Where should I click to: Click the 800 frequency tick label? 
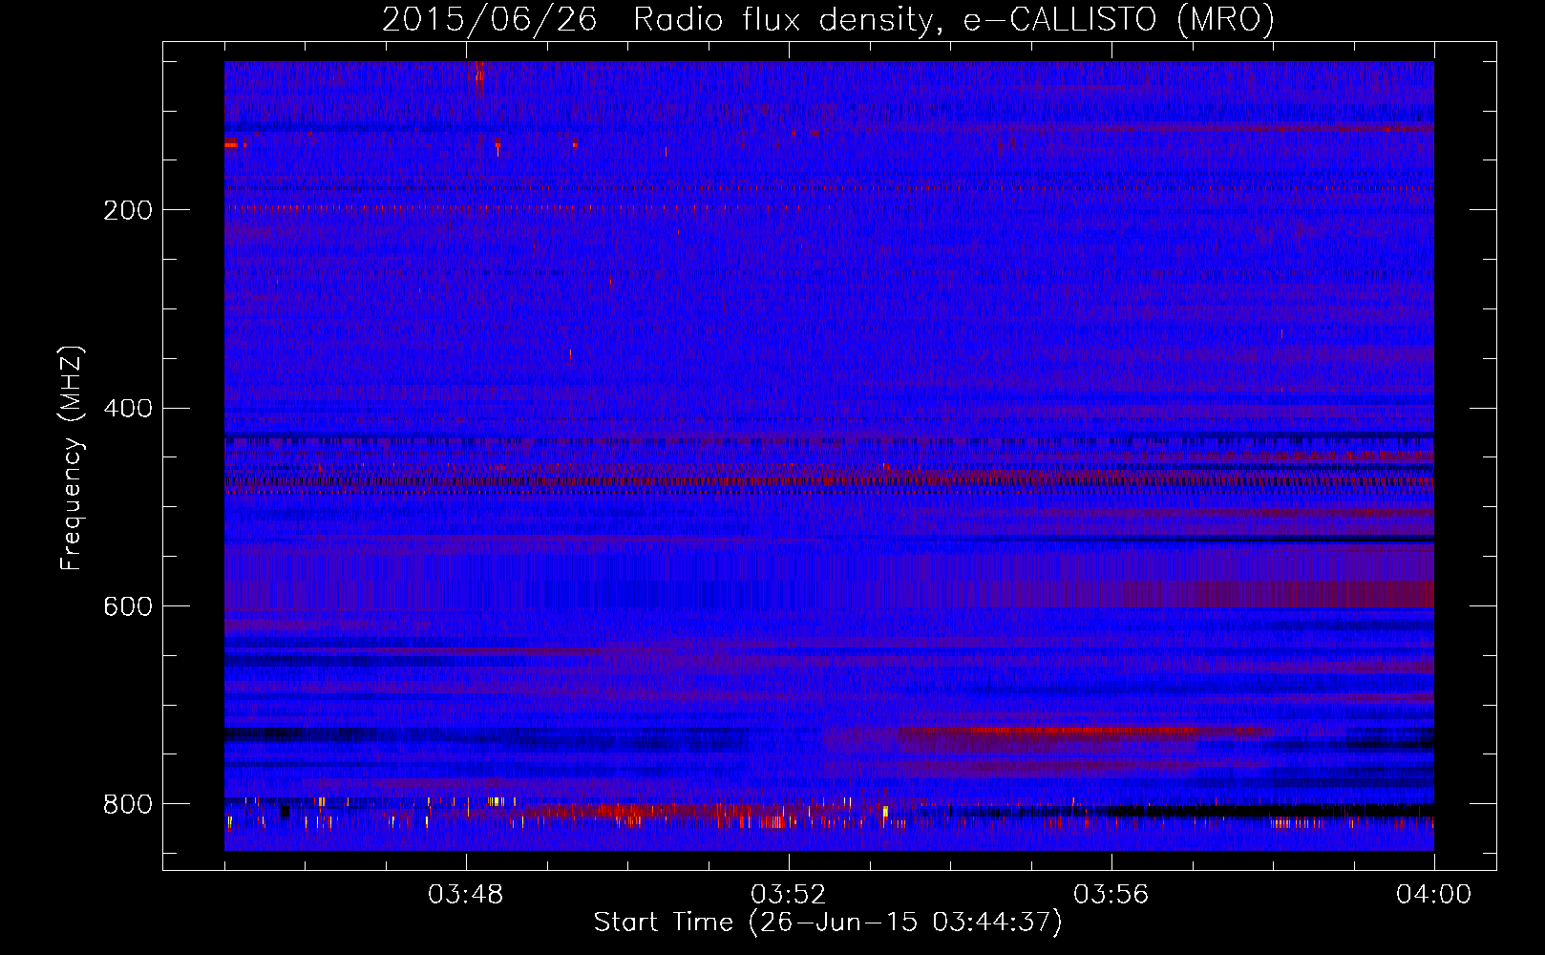point(128,804)
